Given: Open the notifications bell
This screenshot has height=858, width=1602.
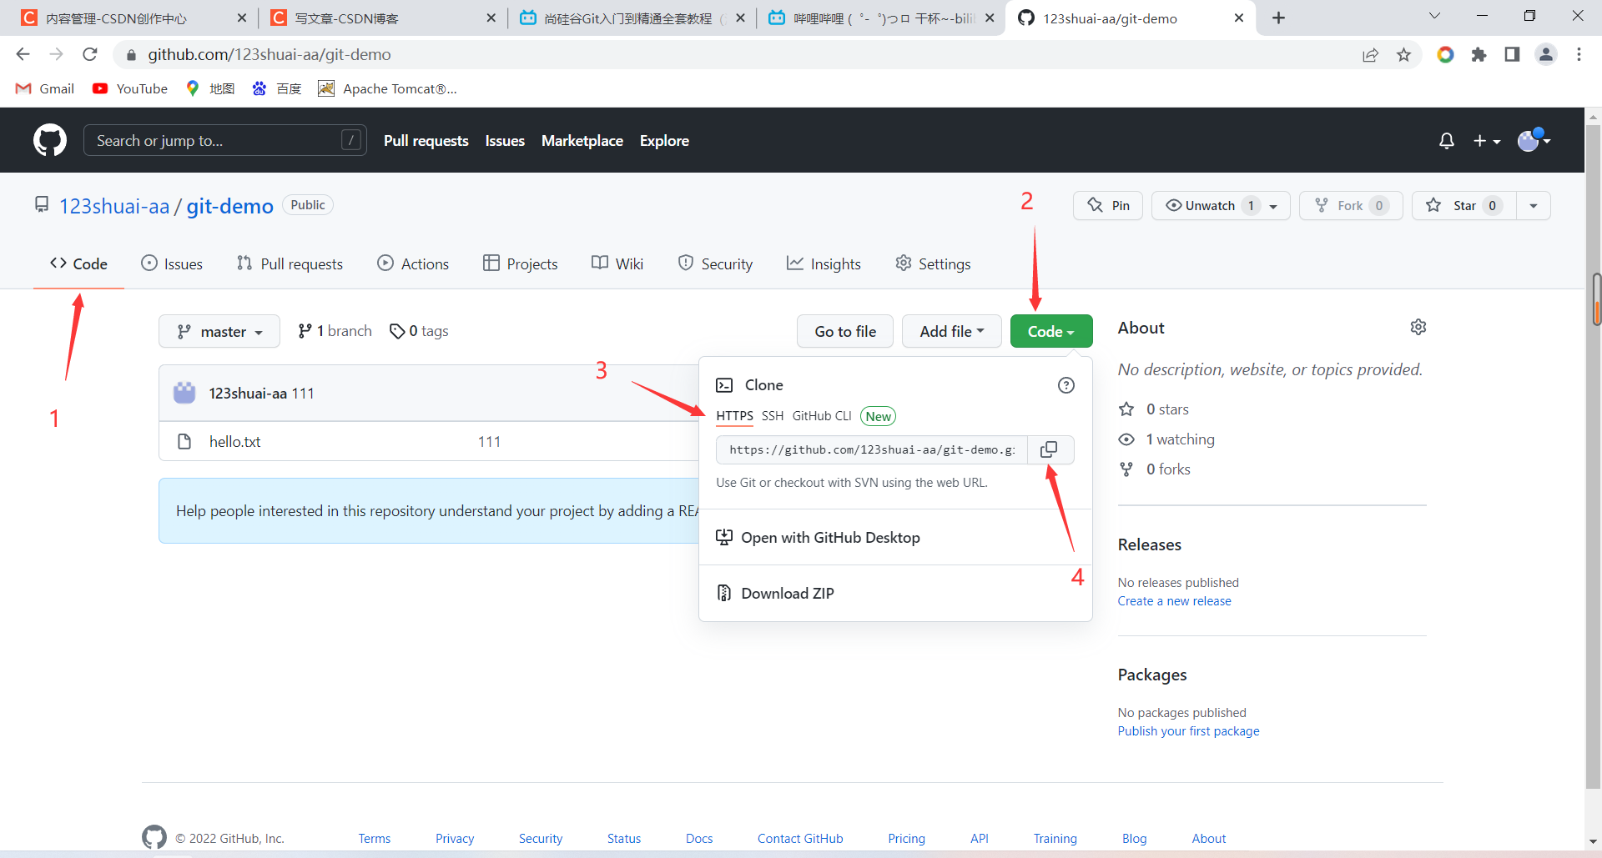Looking at the screenshot, I should click(x=1447, y=141).
